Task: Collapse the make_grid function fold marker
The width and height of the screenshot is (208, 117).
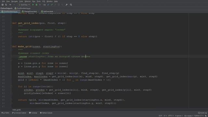Action: pyautogui.click(x=11, y=46)
